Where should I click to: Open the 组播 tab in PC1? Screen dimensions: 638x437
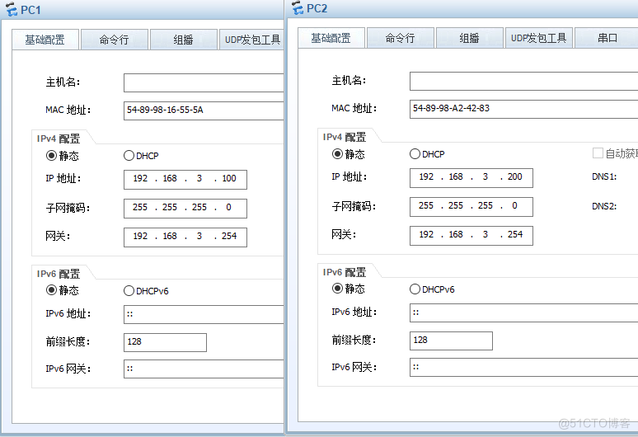click(183, 40)
